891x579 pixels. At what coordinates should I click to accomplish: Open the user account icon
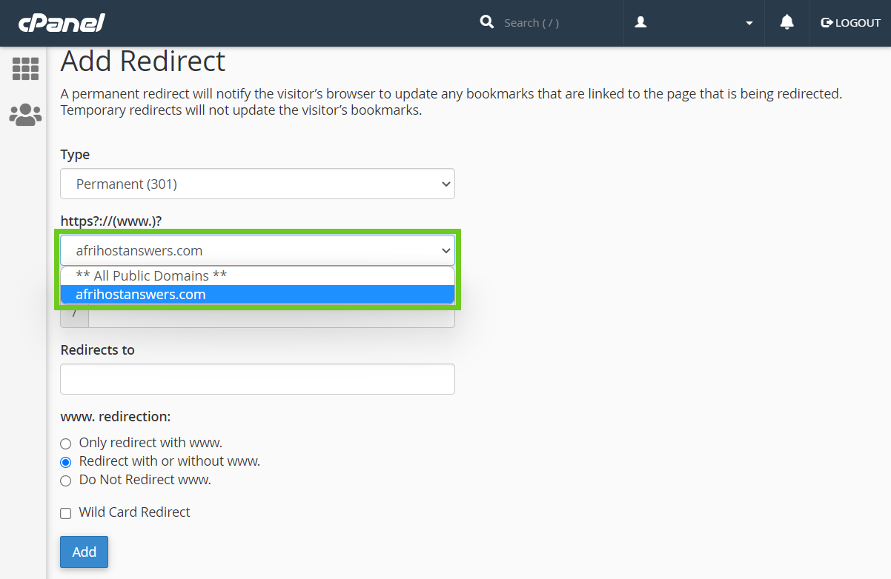tap(641, 23)
